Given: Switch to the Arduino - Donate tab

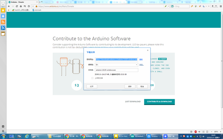Looking at the screenshot, I should [23, 2].
